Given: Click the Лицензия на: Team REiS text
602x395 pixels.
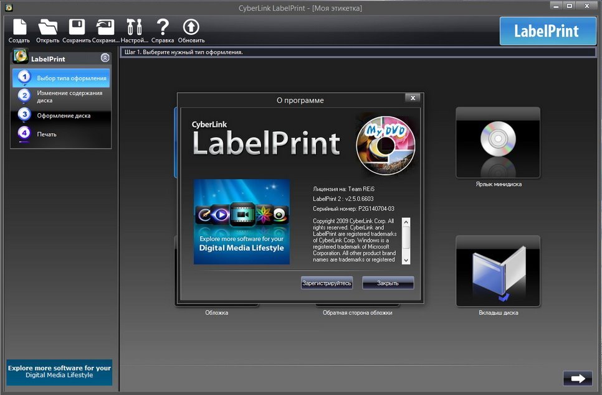Looking at the screenshot, I should point(343,189).
